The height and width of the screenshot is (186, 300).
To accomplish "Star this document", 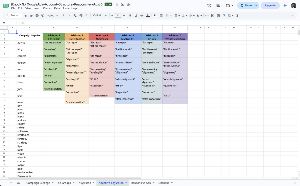I will (117, 4).
